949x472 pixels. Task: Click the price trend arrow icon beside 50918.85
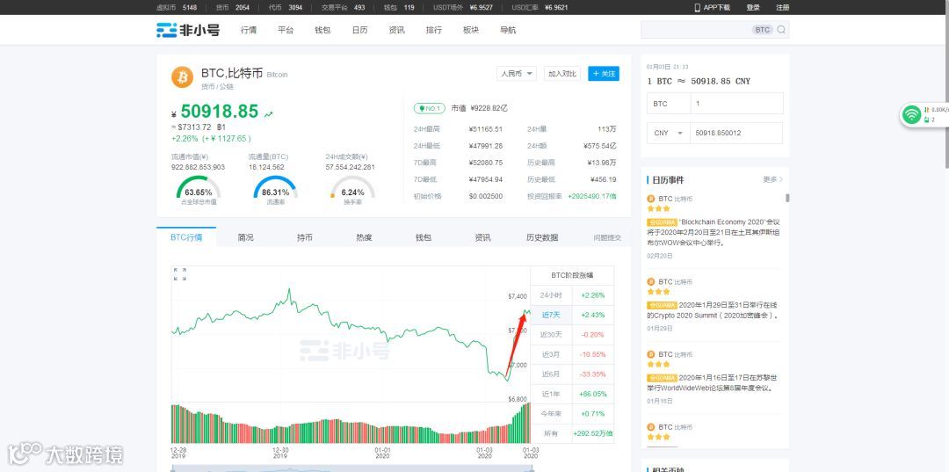268,113
